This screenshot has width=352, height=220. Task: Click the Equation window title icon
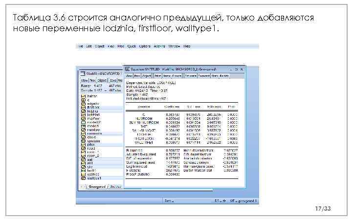pos(128,69)
